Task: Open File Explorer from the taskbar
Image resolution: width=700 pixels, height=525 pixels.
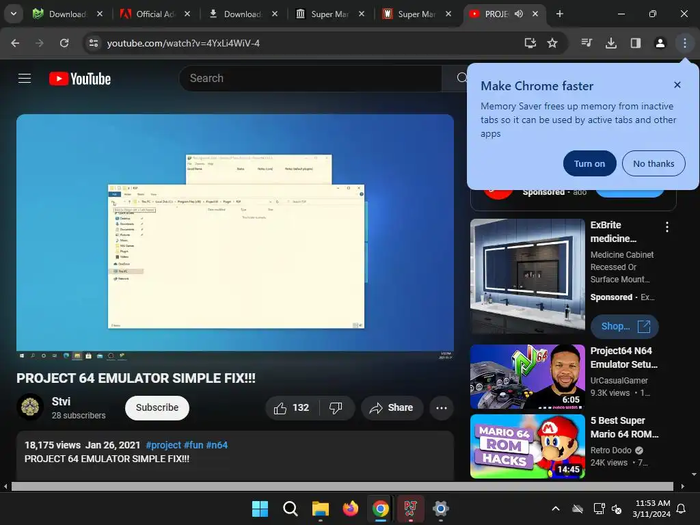Action: pyautogui.click(x=320, y=509)
